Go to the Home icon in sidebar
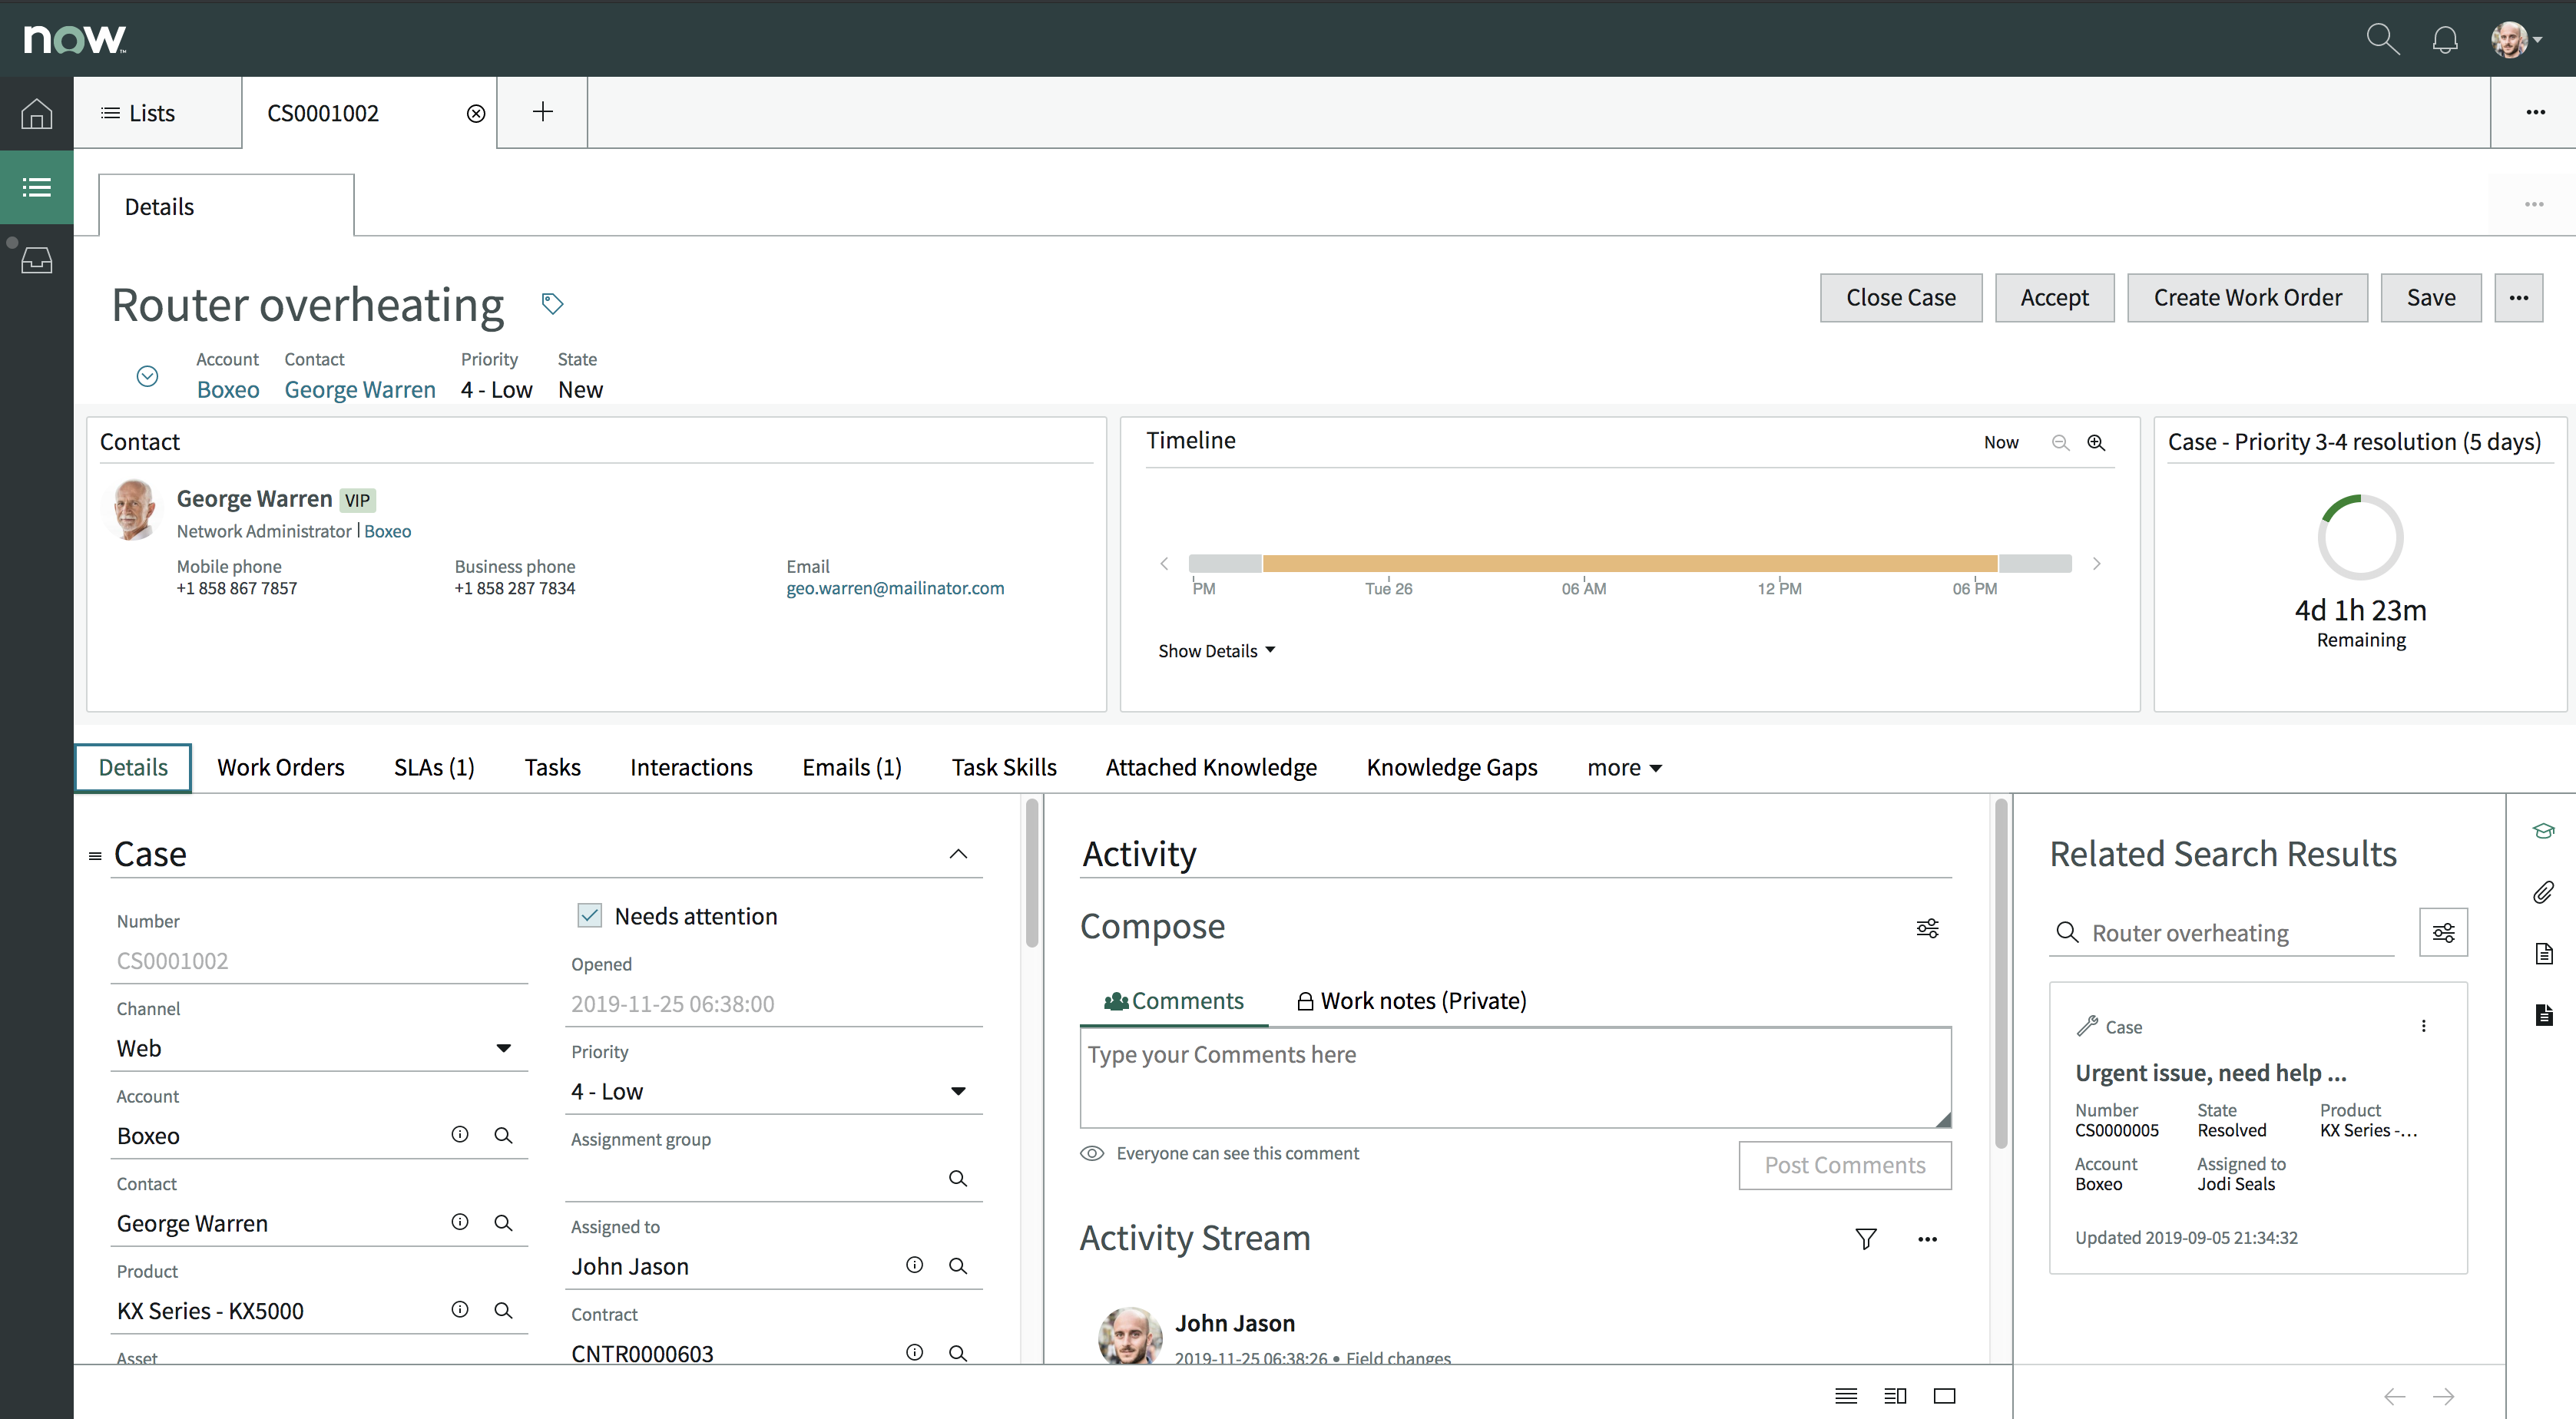The width and height of the screenshot is (2576, 1419). [37, 113]
